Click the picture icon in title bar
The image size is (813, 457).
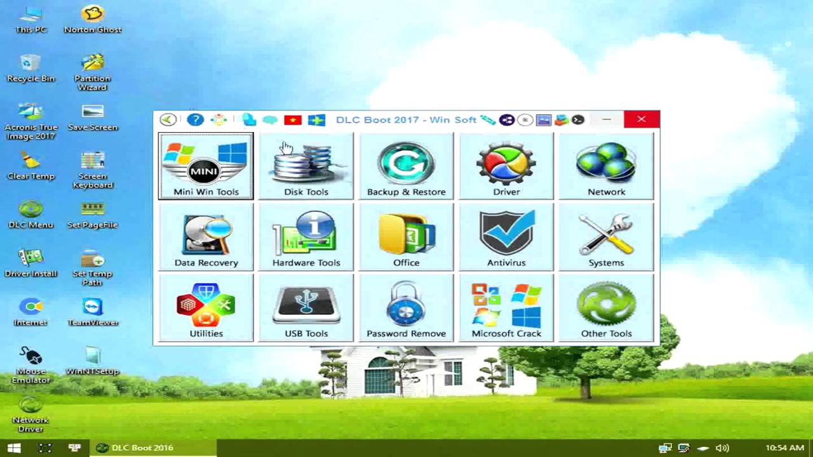pos(543,120)
